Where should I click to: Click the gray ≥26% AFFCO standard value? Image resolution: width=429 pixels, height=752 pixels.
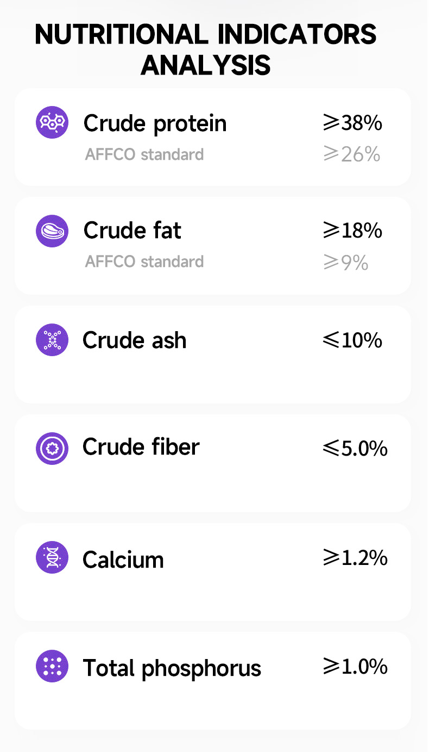(x=351, y=155)
